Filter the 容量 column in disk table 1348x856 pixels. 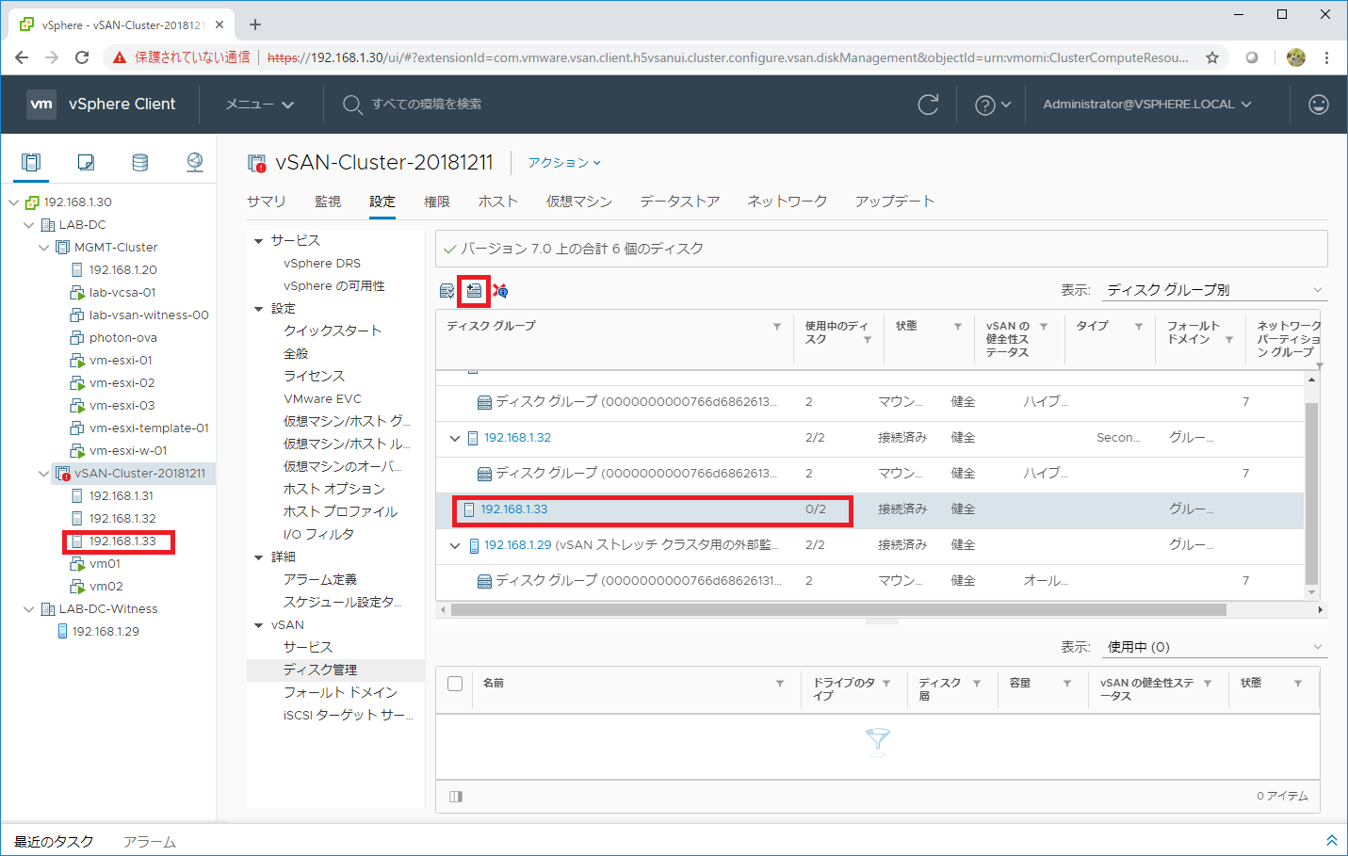(x=1067, y=684)
